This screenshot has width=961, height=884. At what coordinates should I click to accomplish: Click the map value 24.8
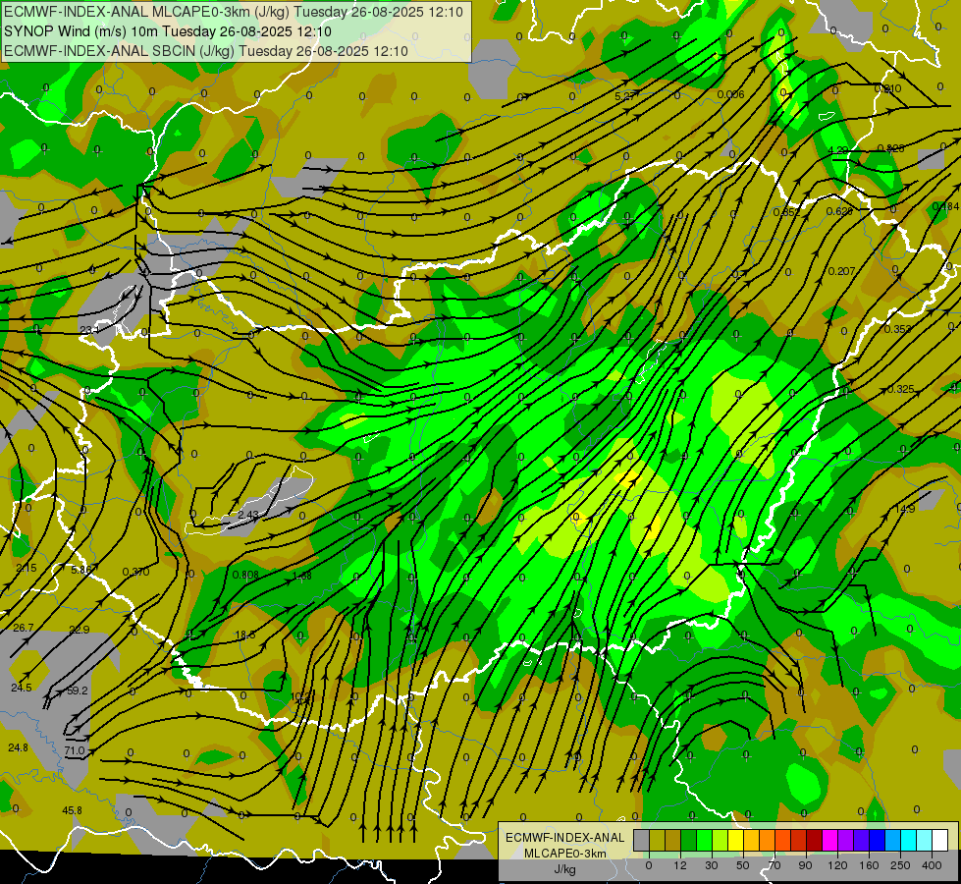(18, 747)
